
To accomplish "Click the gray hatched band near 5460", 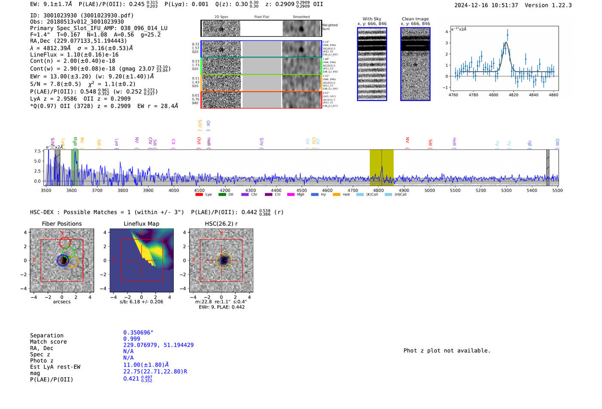I will point(548,168).
